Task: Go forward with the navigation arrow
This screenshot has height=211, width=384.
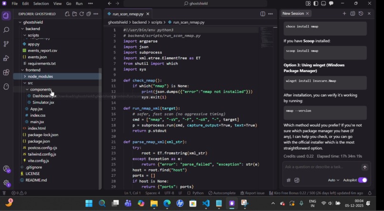Action: coord(117,3)
